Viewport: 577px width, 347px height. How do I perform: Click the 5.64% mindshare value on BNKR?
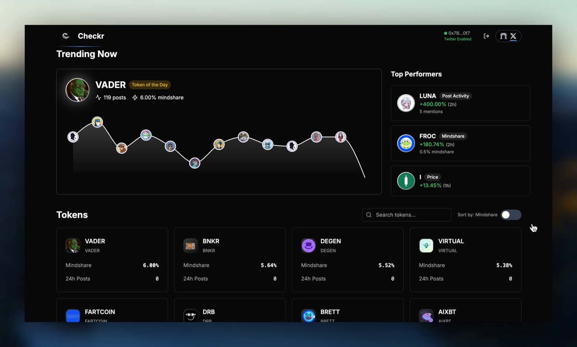pos(269,265)
